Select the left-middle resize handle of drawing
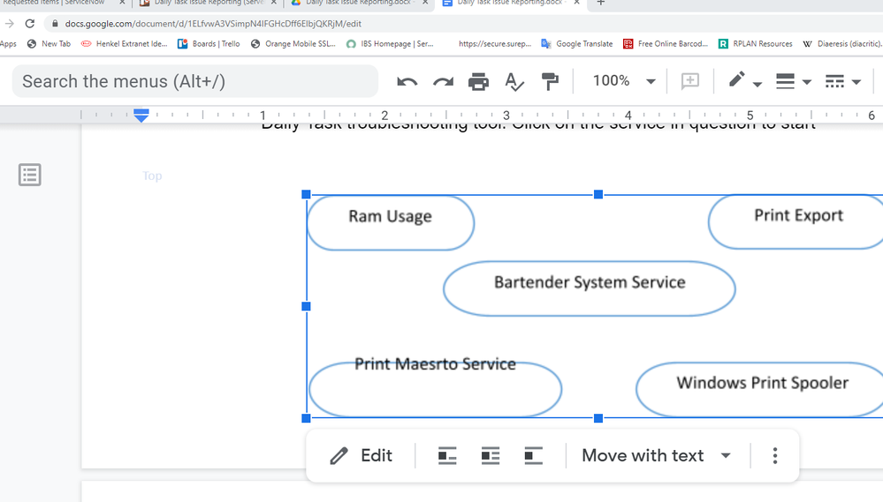Image resolution: width=883 pixels, height=502 pixels. [x=307, y=306]
